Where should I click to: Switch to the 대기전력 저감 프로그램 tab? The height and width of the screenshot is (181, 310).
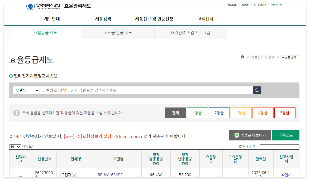click(190, 32)
